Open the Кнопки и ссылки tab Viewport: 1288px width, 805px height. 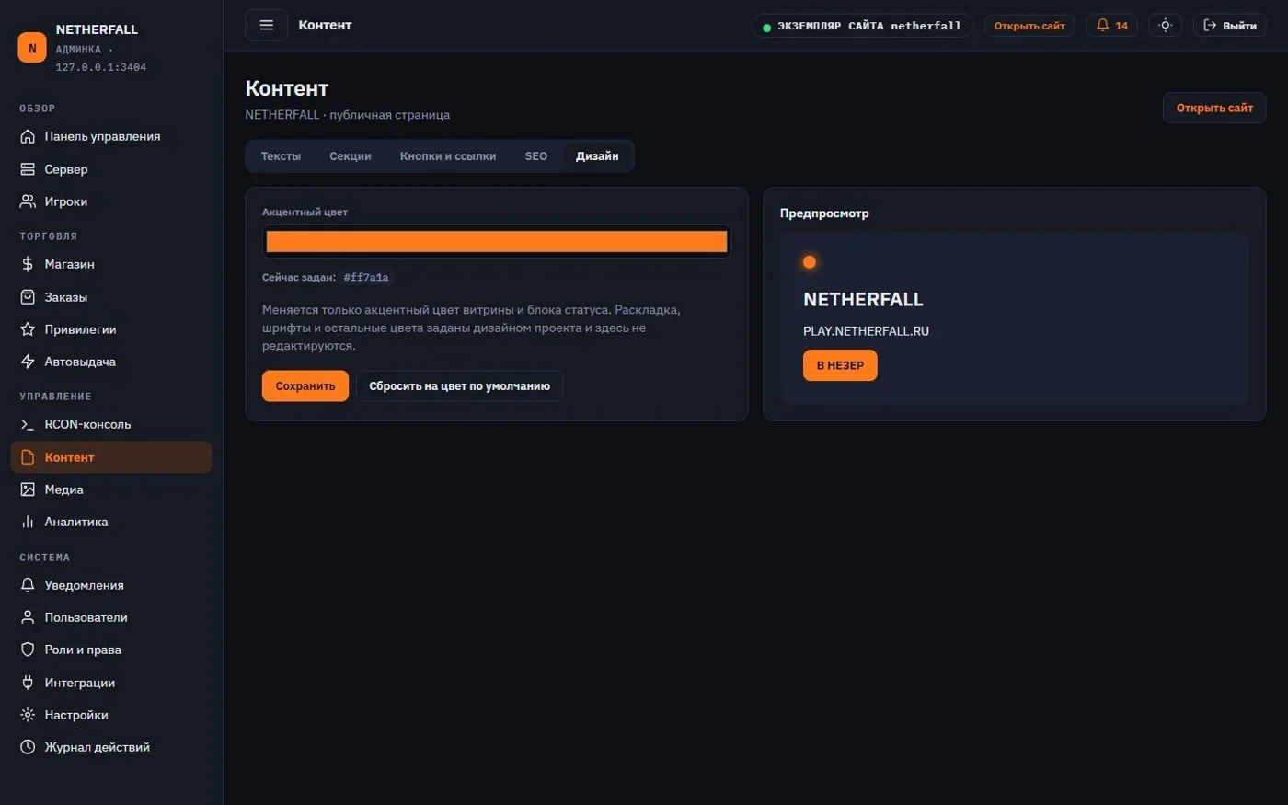pyautogui.click(x=448, y=156)
